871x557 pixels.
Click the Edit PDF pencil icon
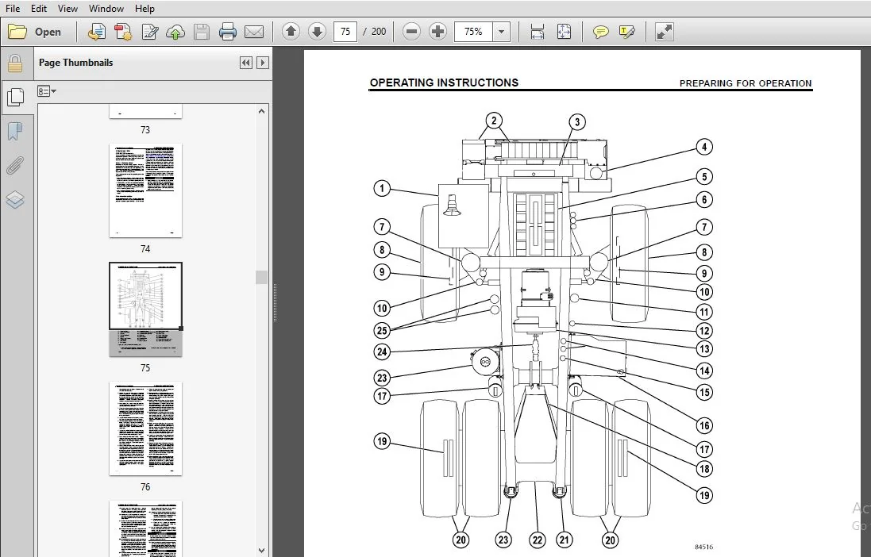149,32
